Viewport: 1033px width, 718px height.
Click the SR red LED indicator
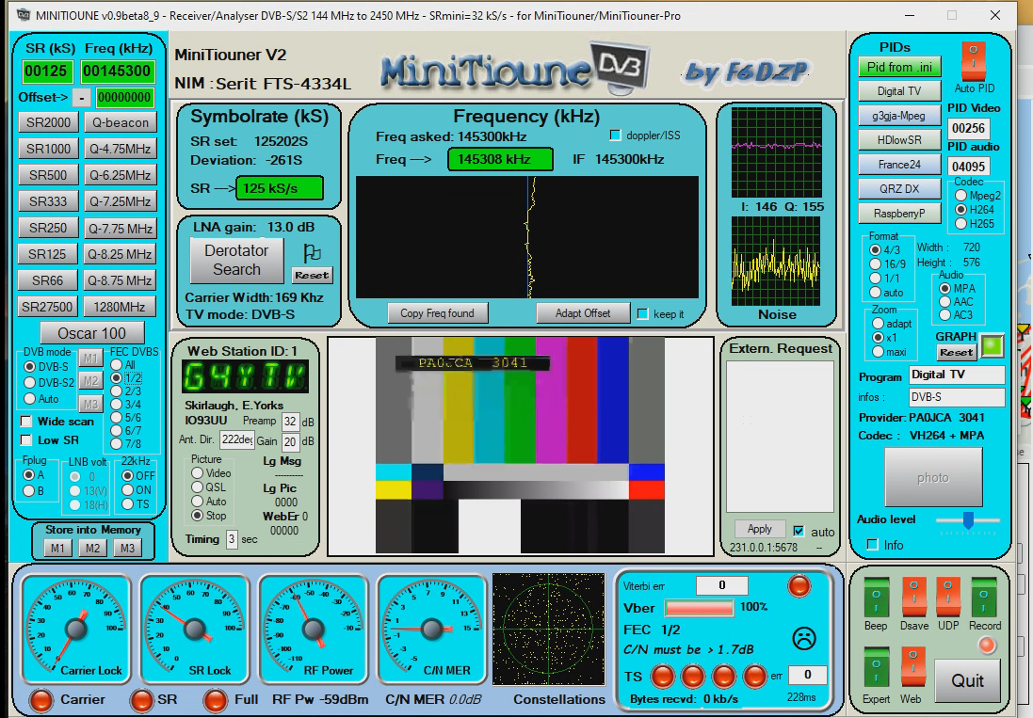141,699
